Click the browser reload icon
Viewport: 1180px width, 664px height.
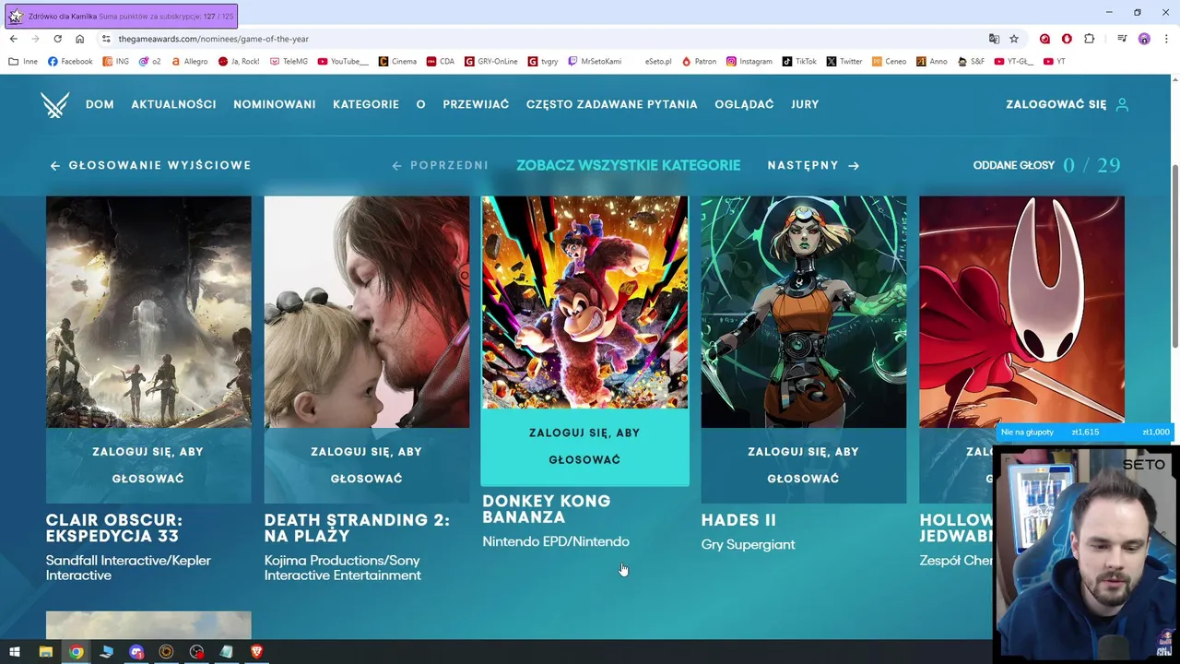(57, 39)
